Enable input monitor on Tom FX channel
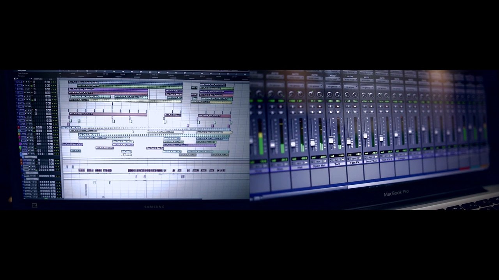 [348, 106]
